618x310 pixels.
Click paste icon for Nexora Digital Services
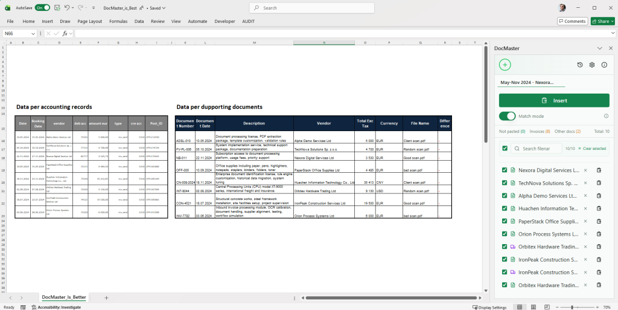tap(599, 170)
